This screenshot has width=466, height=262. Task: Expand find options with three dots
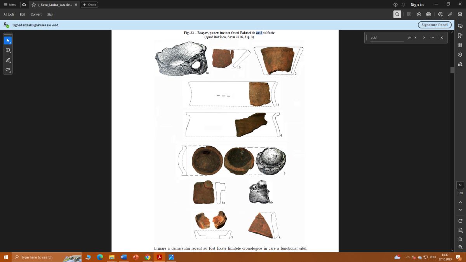click(432, 38)
